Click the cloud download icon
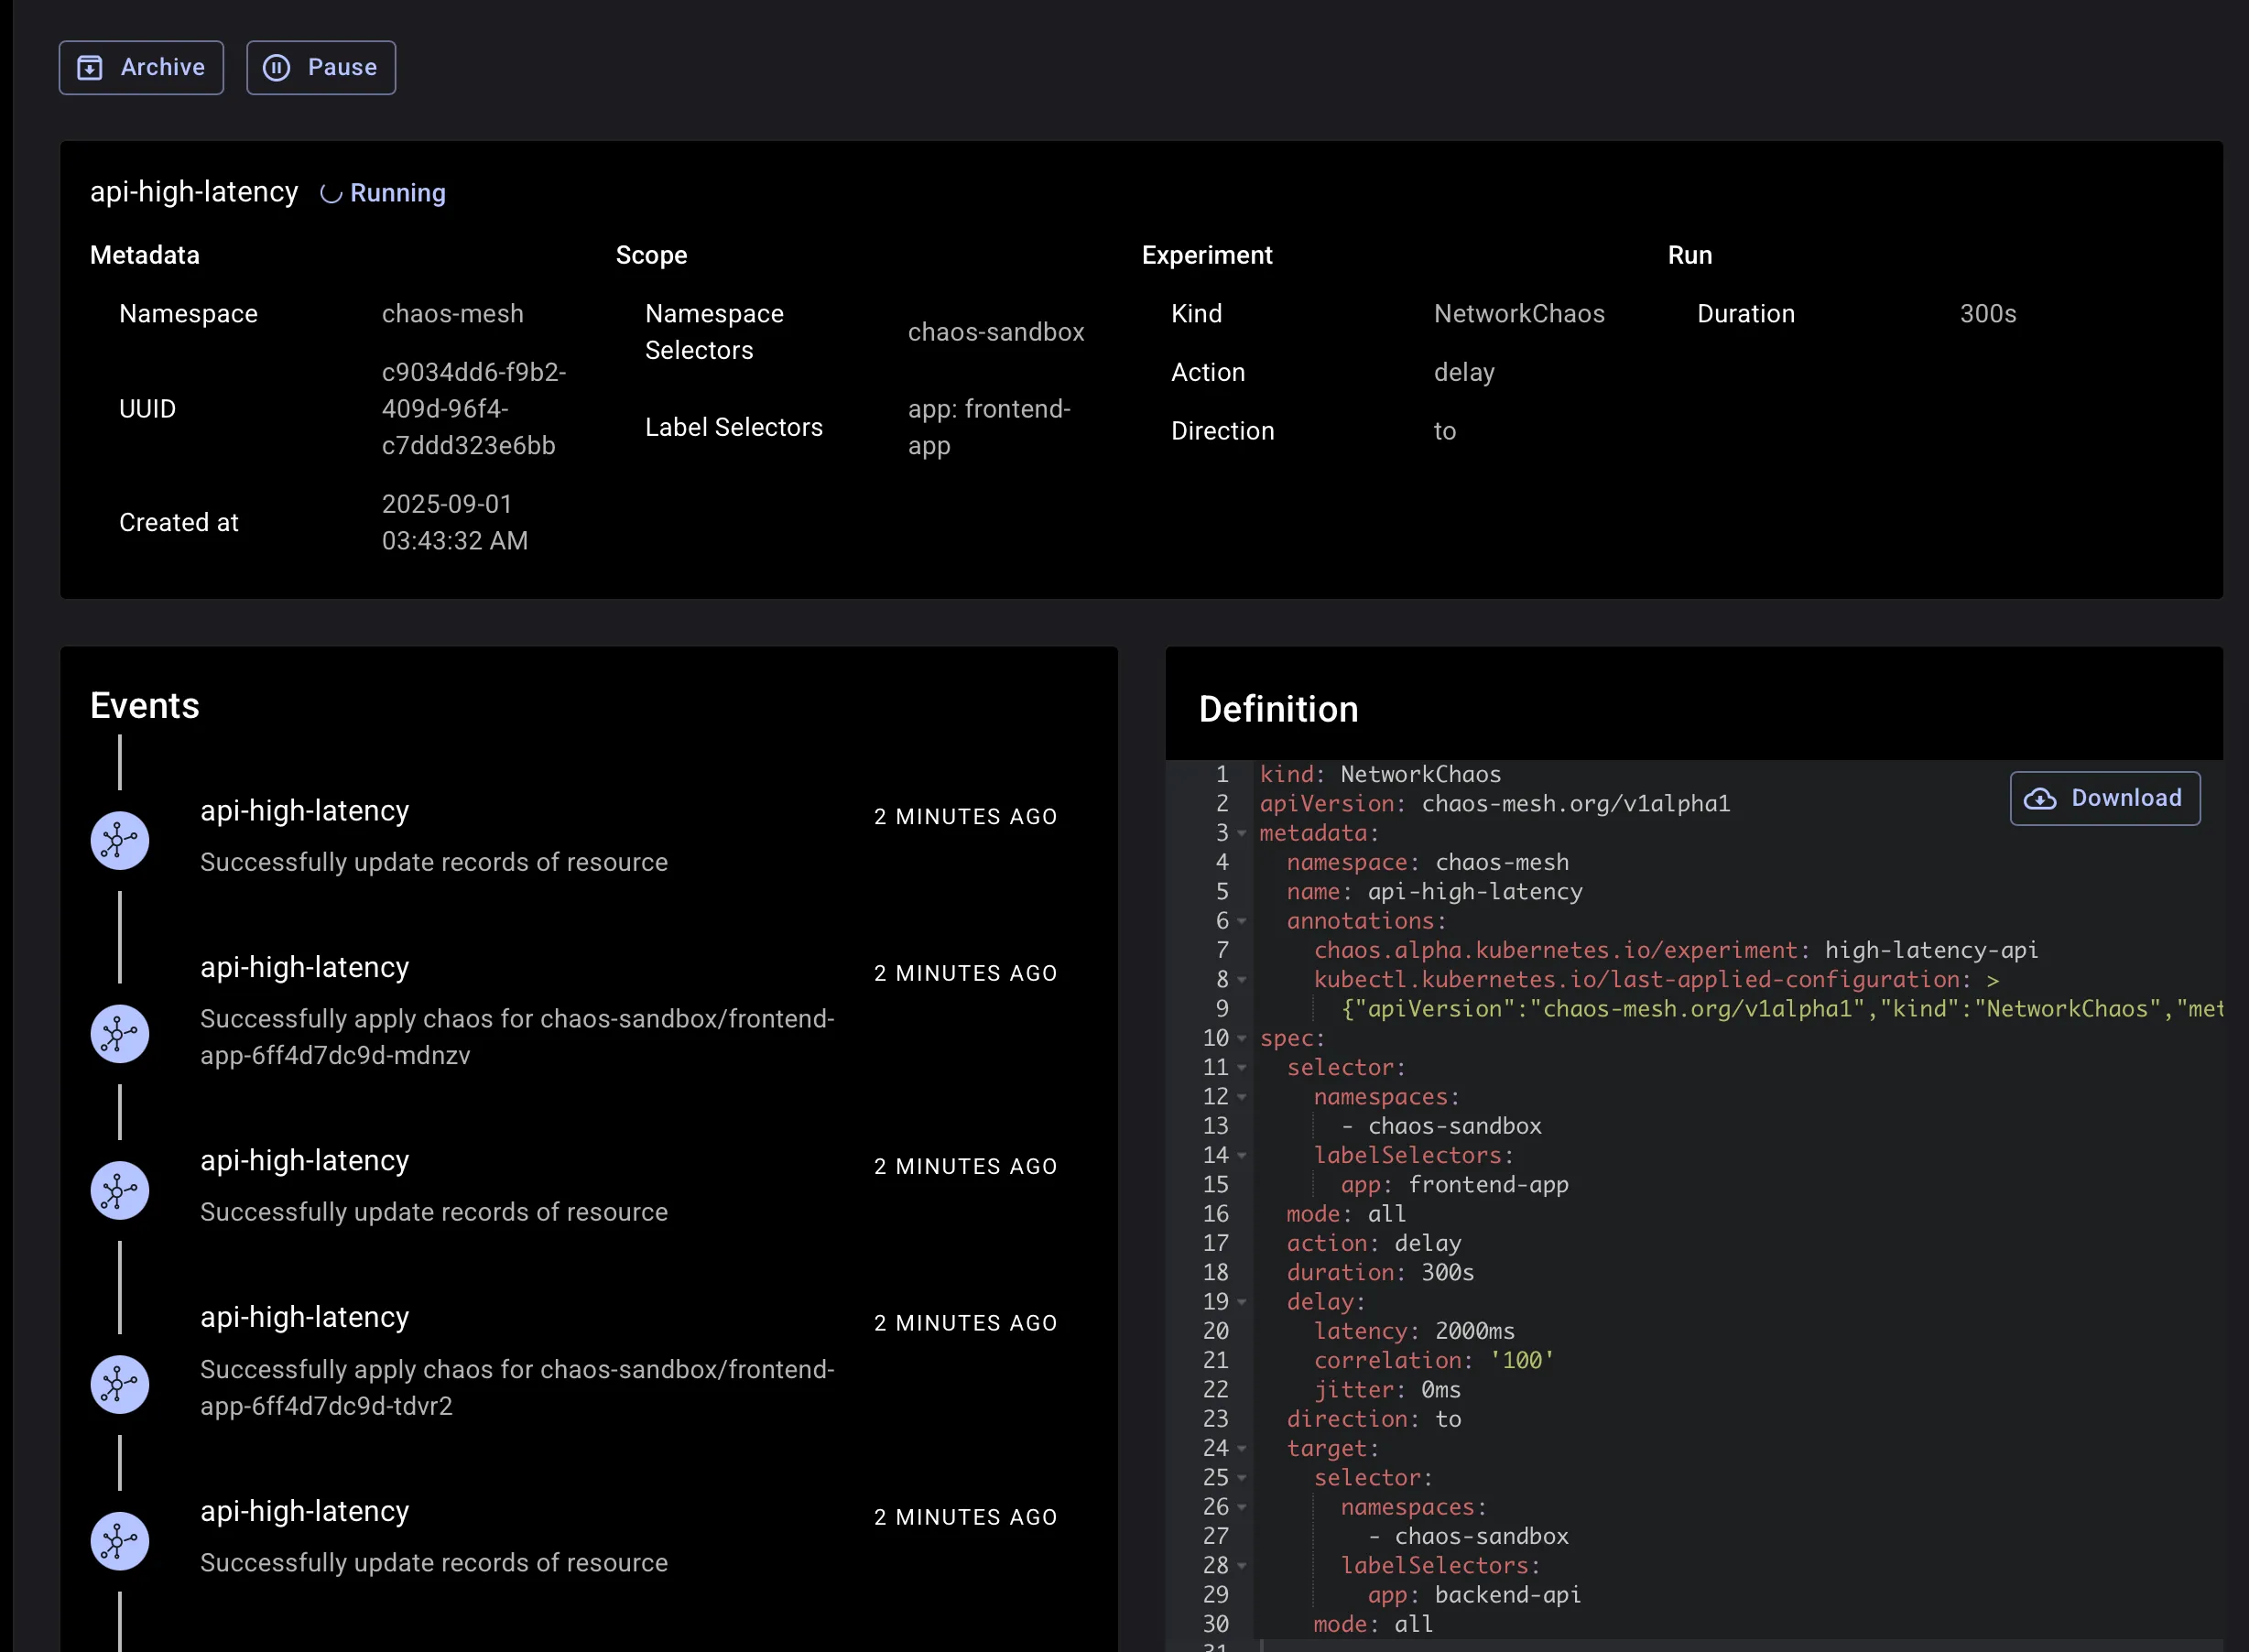2249x1652 pixels. [2040, 798]
